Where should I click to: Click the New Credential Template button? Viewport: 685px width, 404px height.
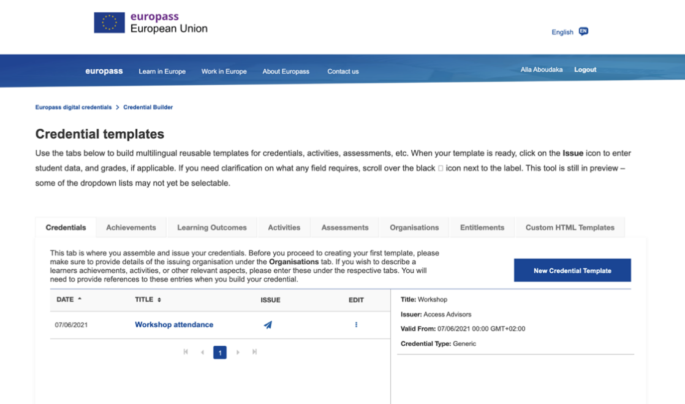click(x=572, y=270)
